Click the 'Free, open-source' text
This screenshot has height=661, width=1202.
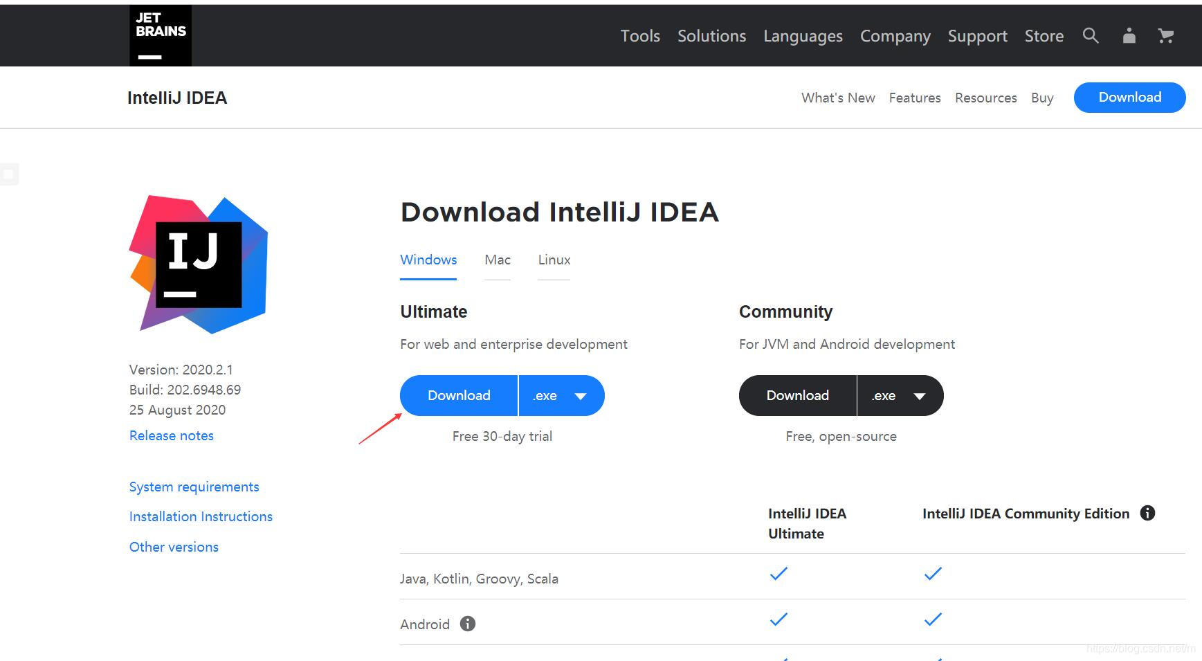tap(841, 436)
